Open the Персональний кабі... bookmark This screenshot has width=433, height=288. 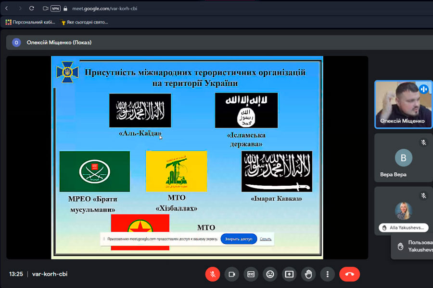click(30, 22)
